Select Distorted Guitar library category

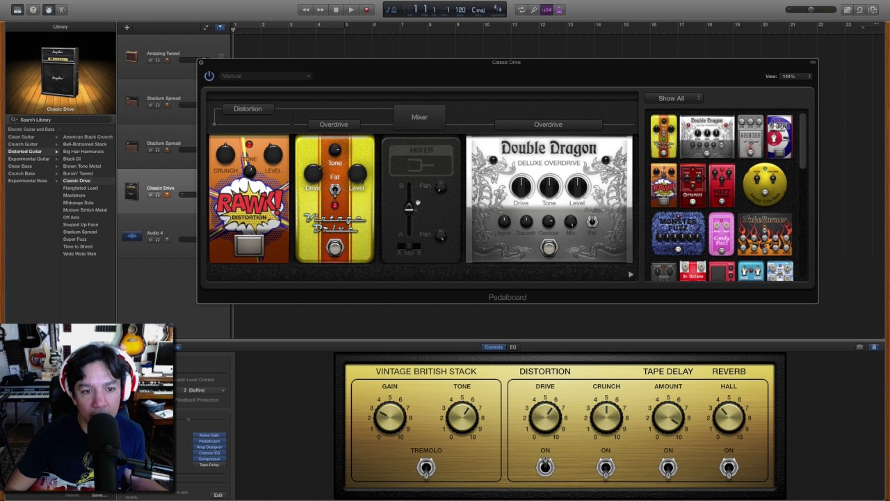coord(31,152)
